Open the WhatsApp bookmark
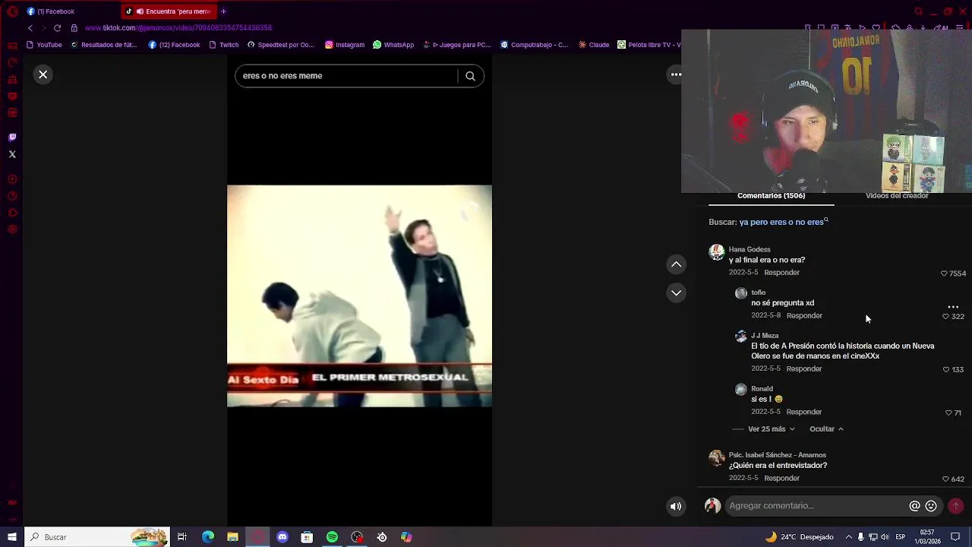 coord(393,45)
